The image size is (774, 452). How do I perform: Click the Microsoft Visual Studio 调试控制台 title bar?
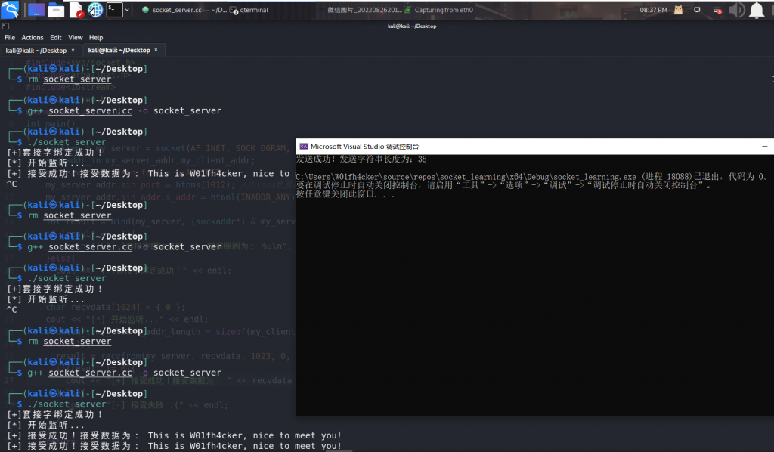point(534,147)
